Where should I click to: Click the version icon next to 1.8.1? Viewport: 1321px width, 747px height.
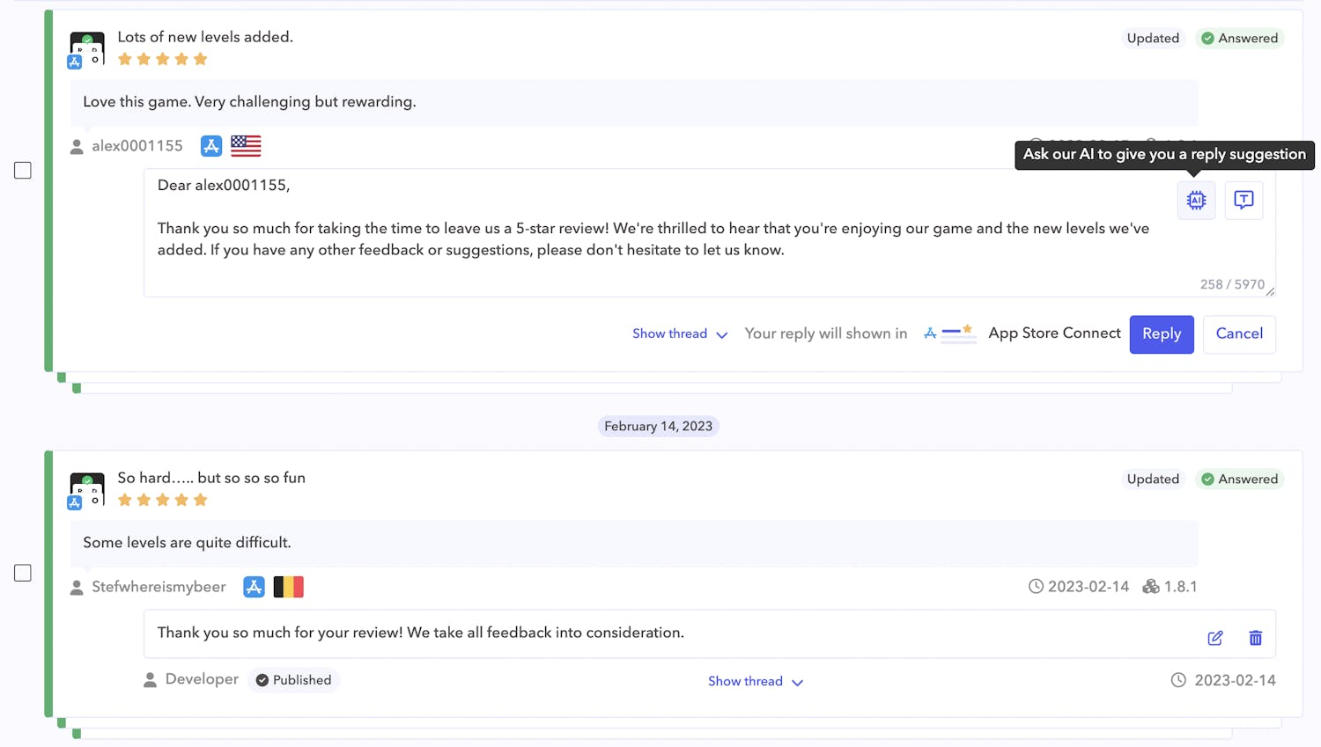tap(1151, 586)
